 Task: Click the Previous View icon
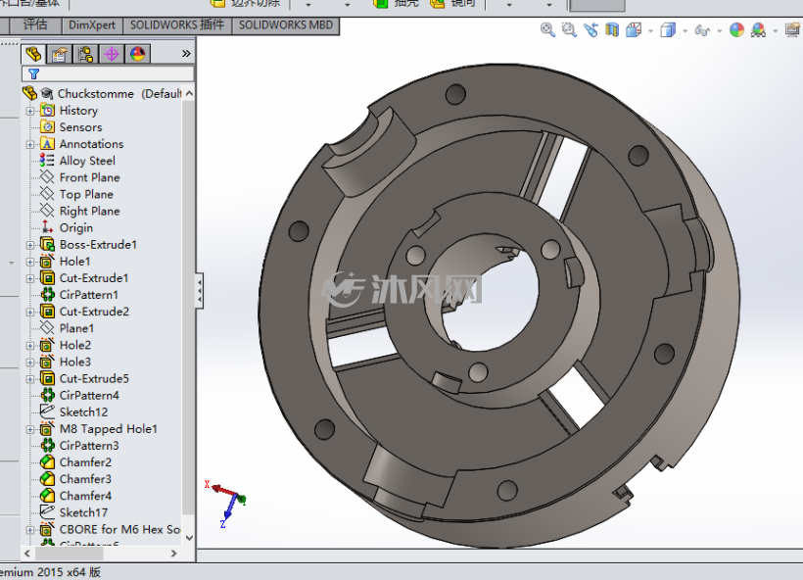(x=590, y=29)
